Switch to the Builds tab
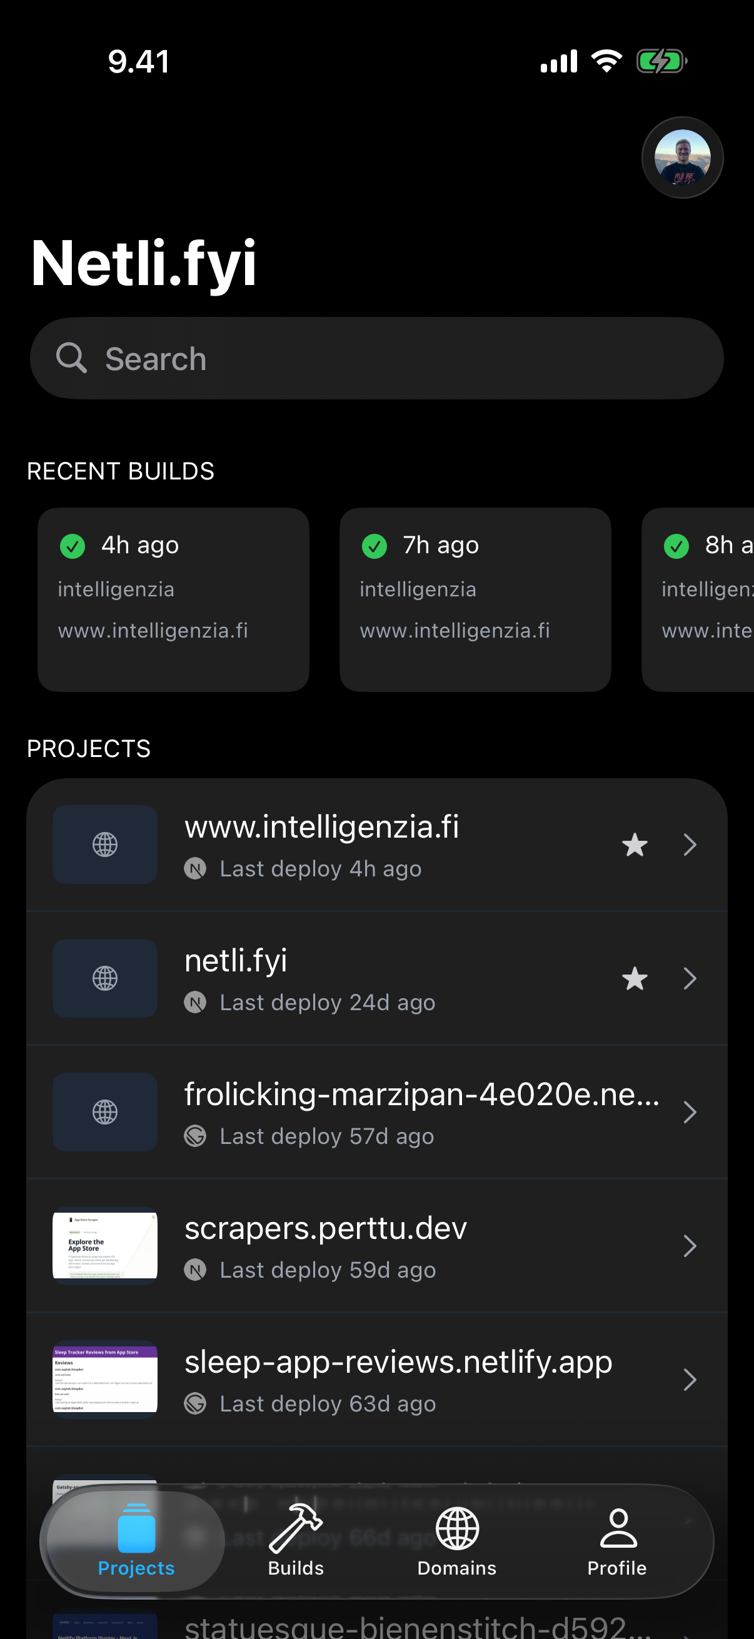Image resolution: width=754 pixels, height=1639 pixels. point(294,1546)
